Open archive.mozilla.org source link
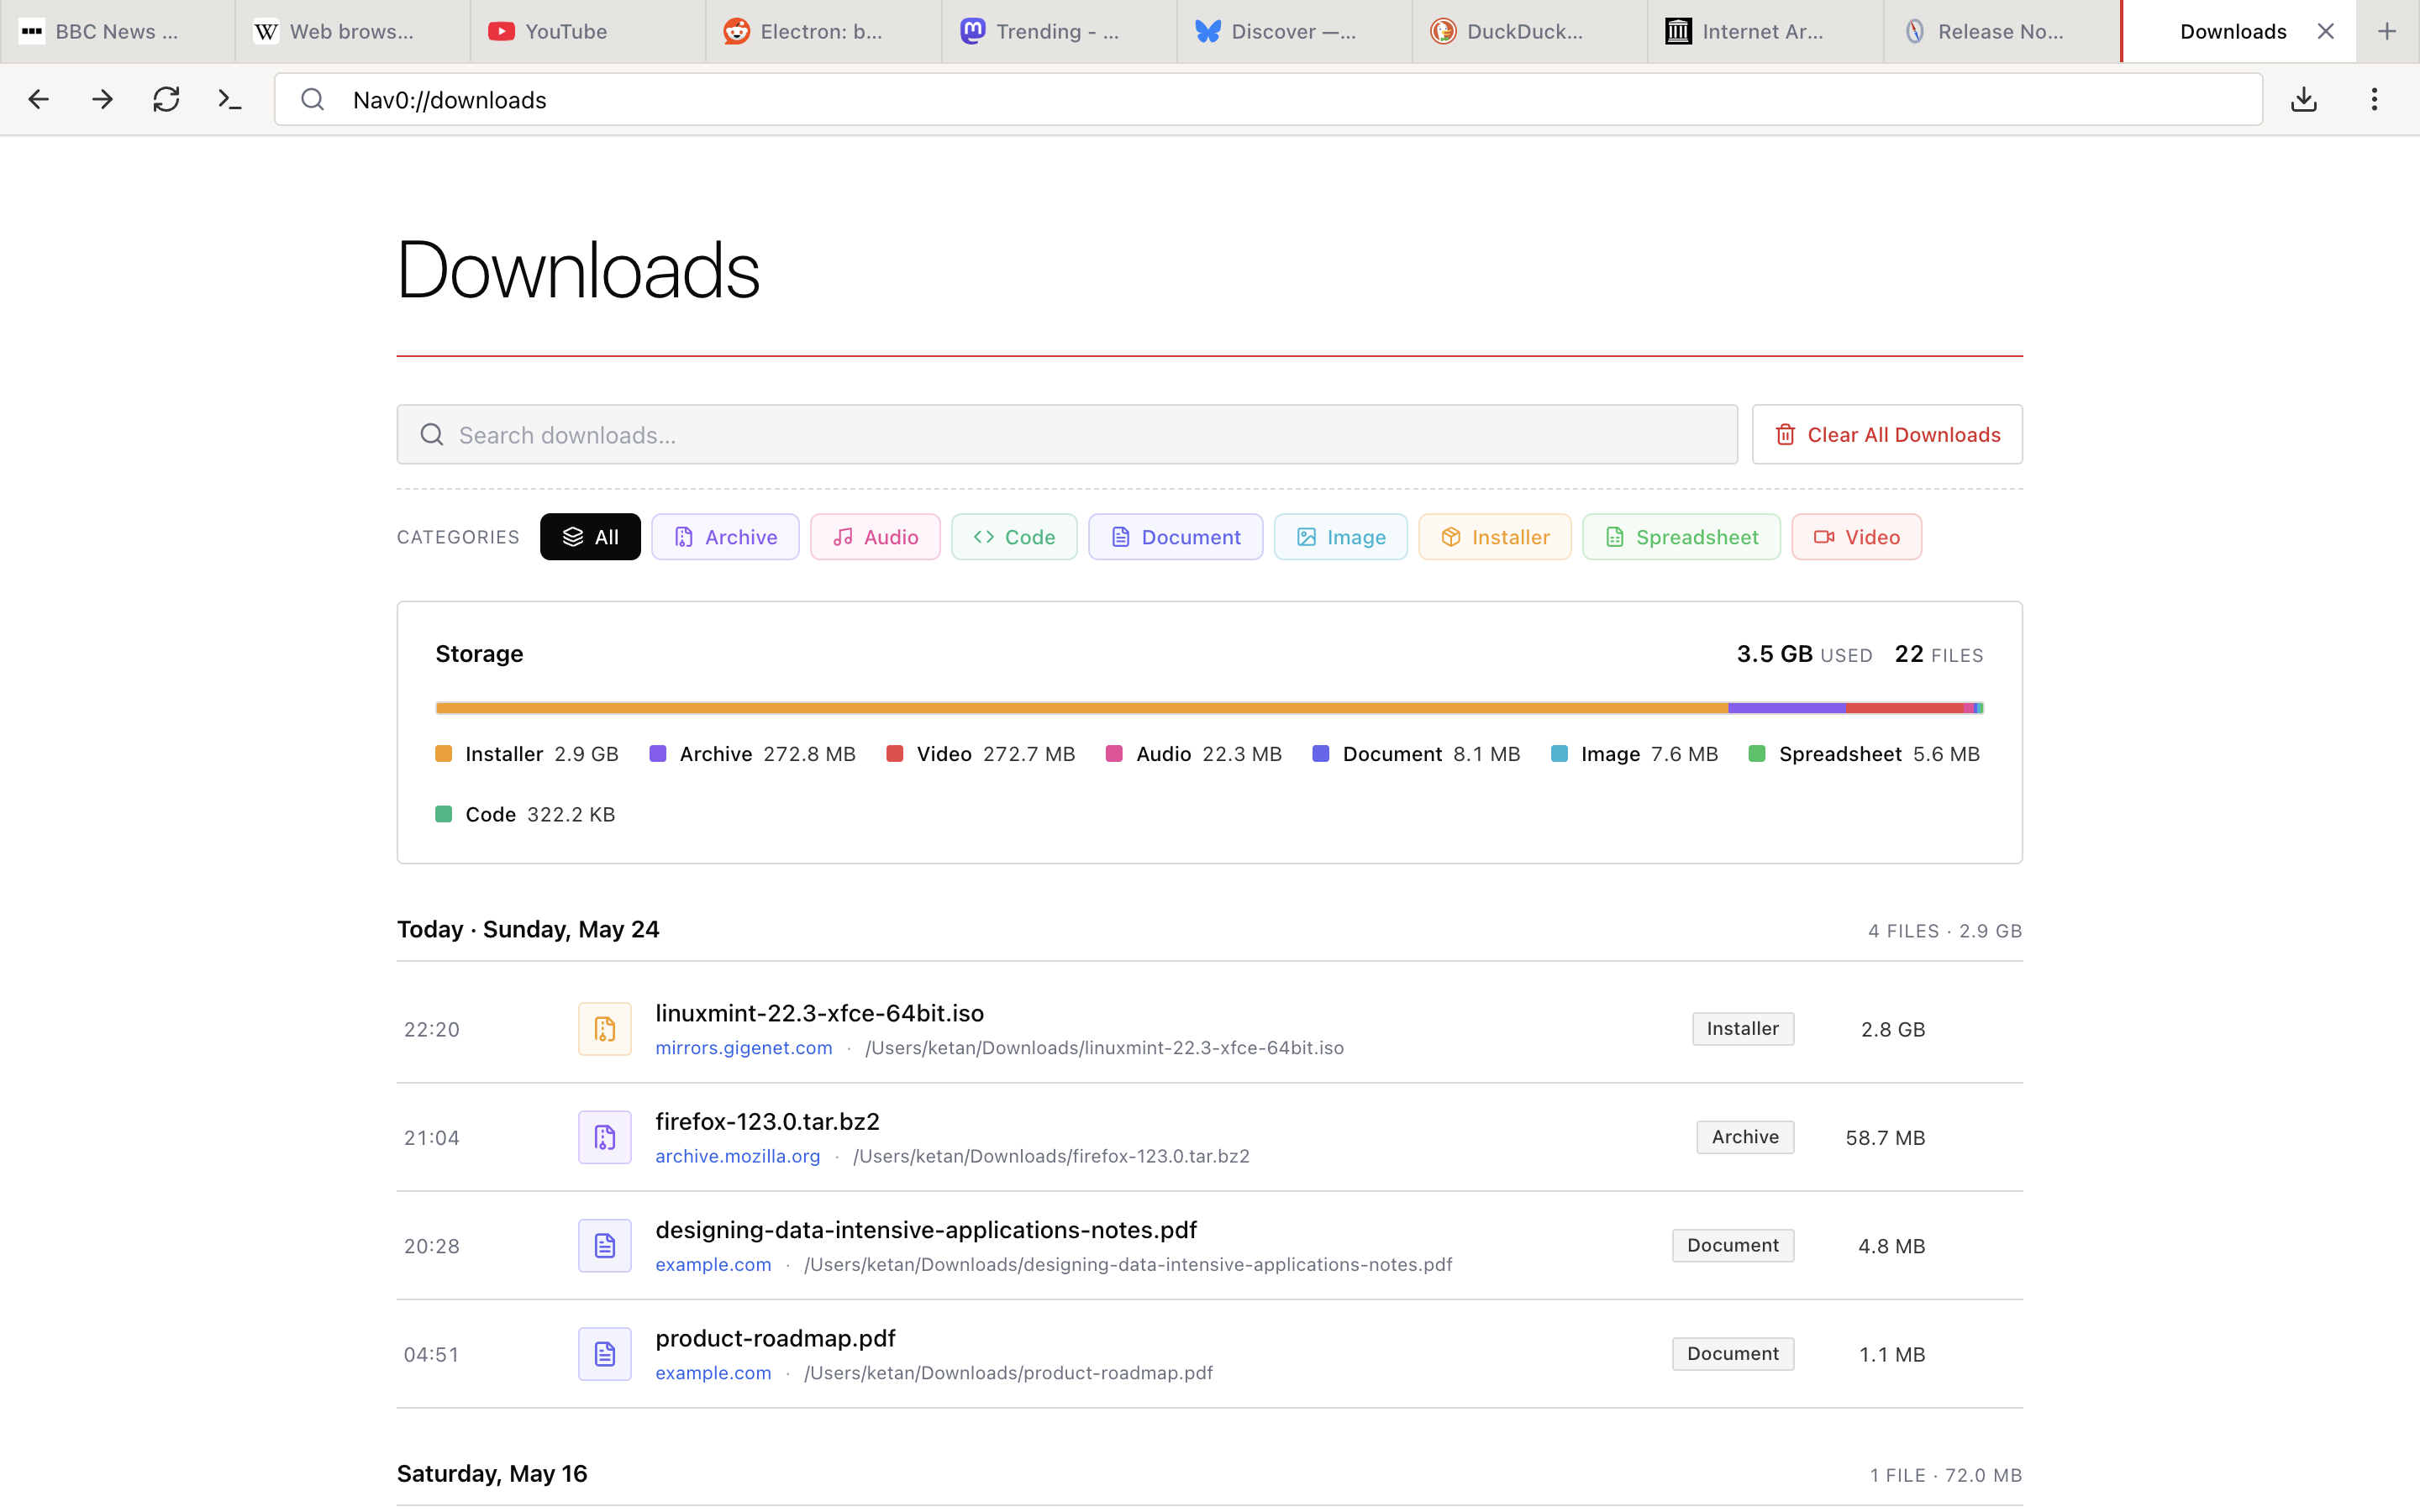 (x=738, y=1156)
